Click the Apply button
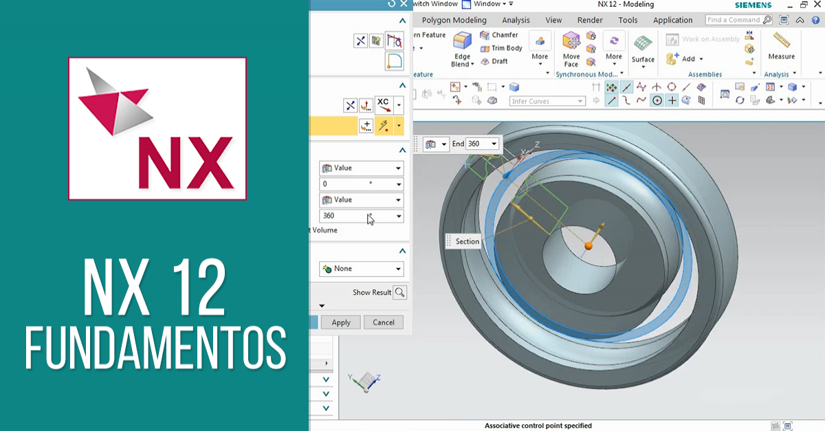Viewport: 825px width, 431px height. (x=340, y=322)
